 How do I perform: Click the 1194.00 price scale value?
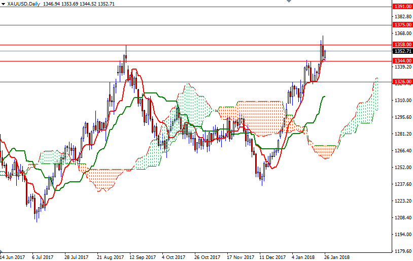coord(402,235)
